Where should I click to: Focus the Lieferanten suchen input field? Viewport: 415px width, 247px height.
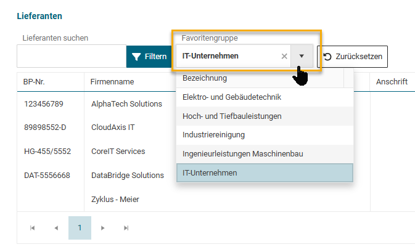pyautogui.click(x=72, y=57)
